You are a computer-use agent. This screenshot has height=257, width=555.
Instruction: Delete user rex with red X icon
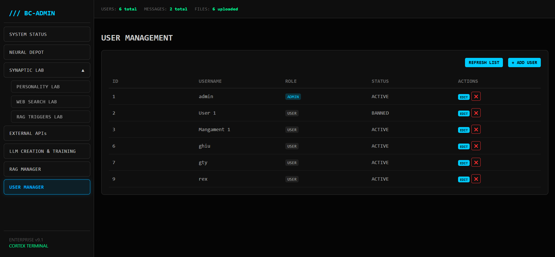(476, 179)
